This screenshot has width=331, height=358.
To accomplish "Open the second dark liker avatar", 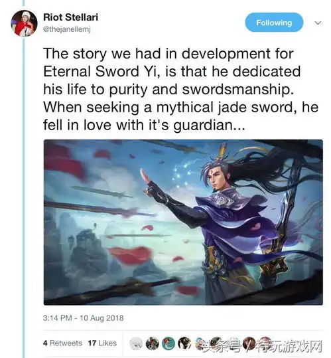I will coord(153,343).
